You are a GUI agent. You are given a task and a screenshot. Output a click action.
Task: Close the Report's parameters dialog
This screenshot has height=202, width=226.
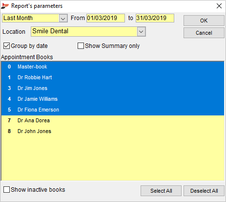click(x=219, y=6)
